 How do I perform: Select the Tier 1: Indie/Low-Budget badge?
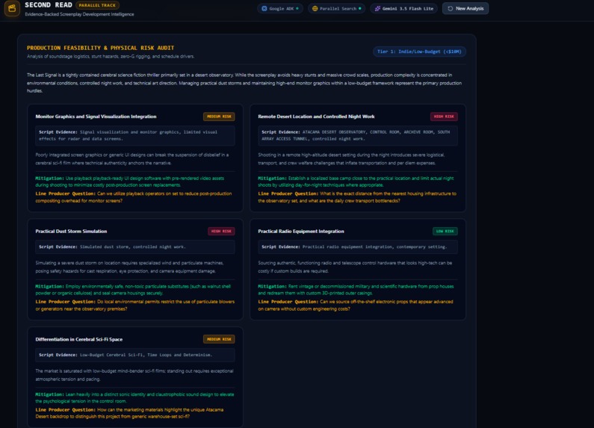click(419, 52)
